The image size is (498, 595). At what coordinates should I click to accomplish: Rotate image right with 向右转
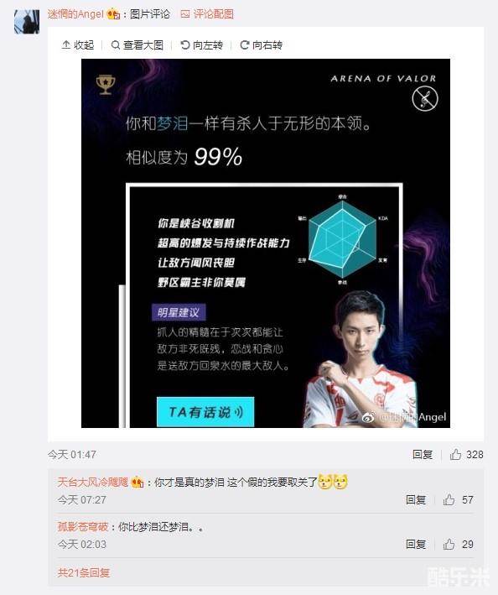262,45
